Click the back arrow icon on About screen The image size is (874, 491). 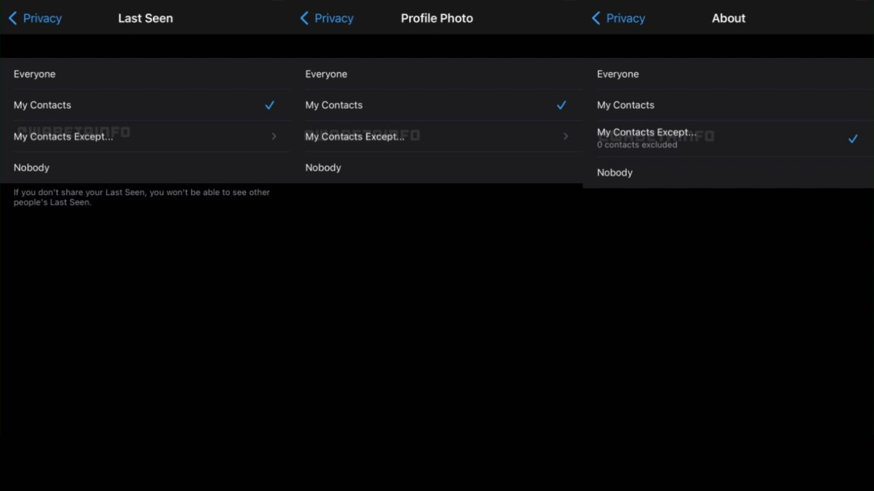tap(596, 18)
